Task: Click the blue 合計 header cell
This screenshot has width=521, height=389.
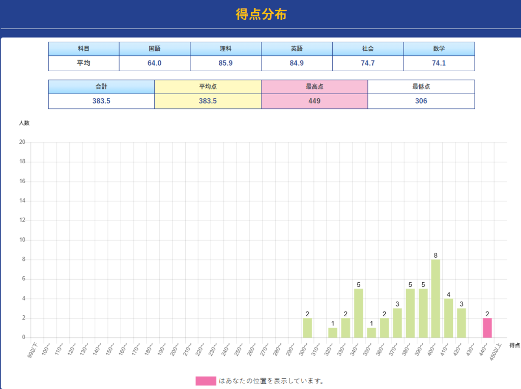Action: click(101, 87)
